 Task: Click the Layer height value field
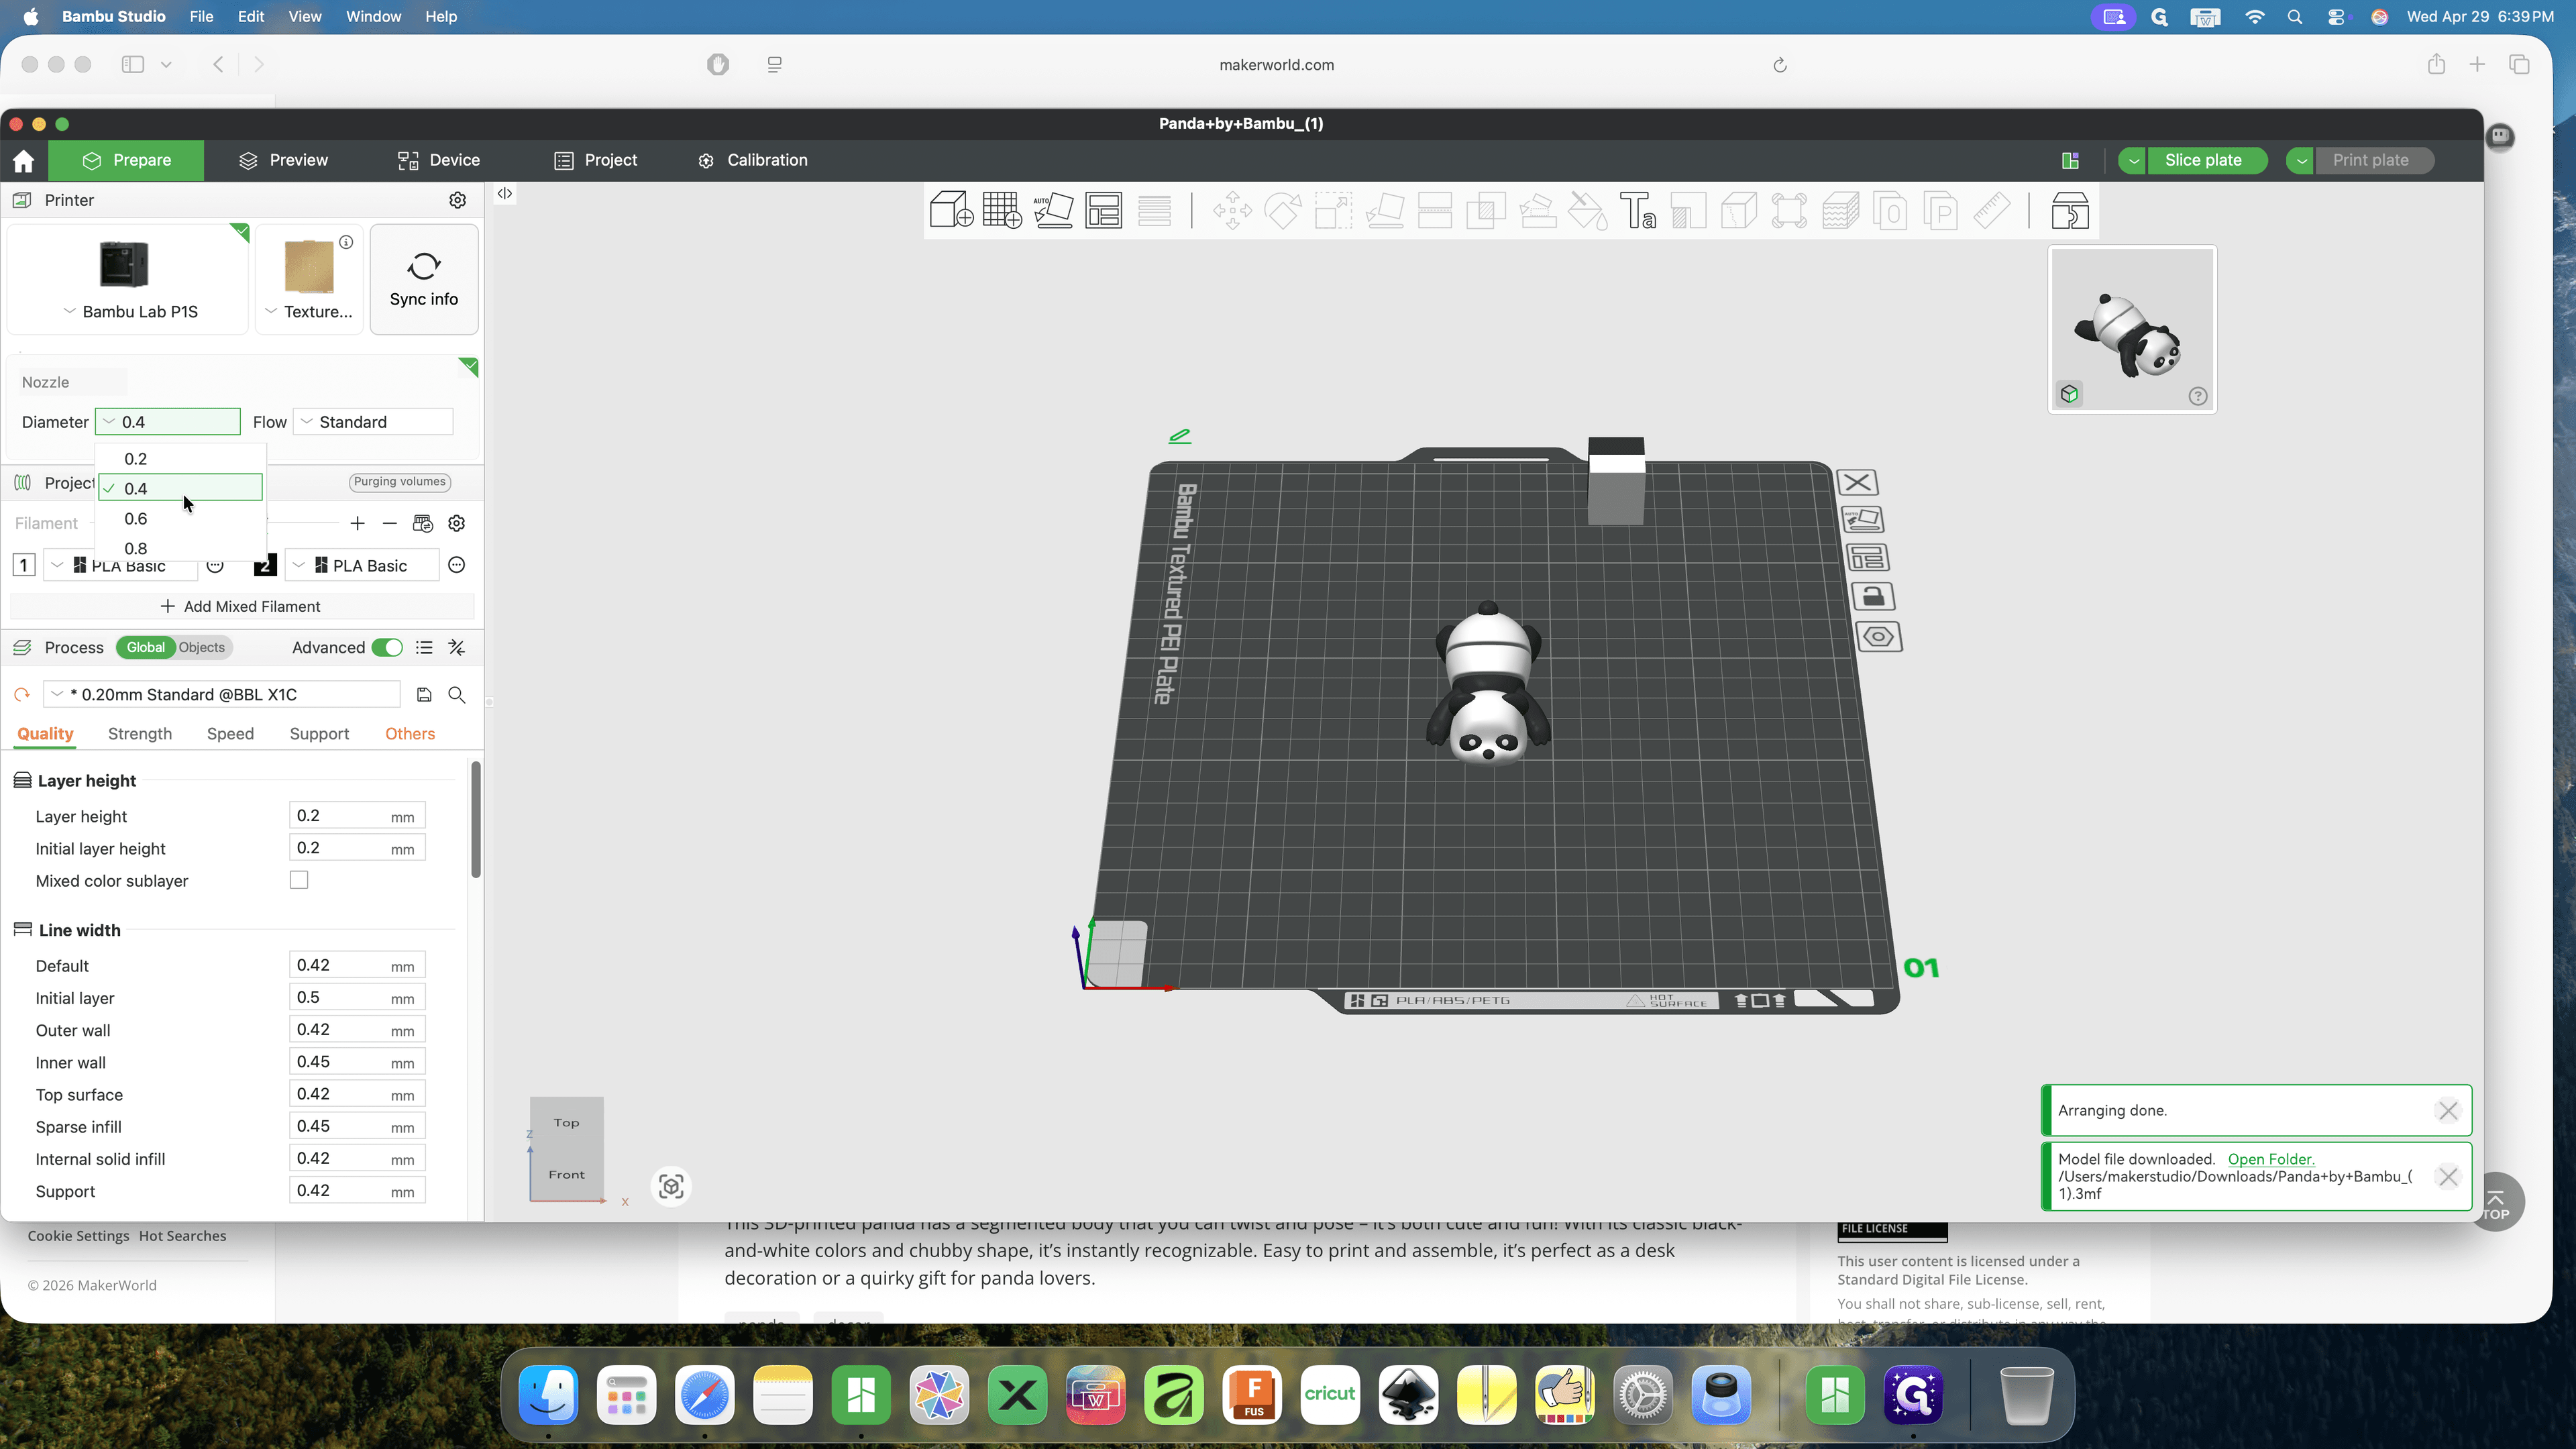click(357, 816)
